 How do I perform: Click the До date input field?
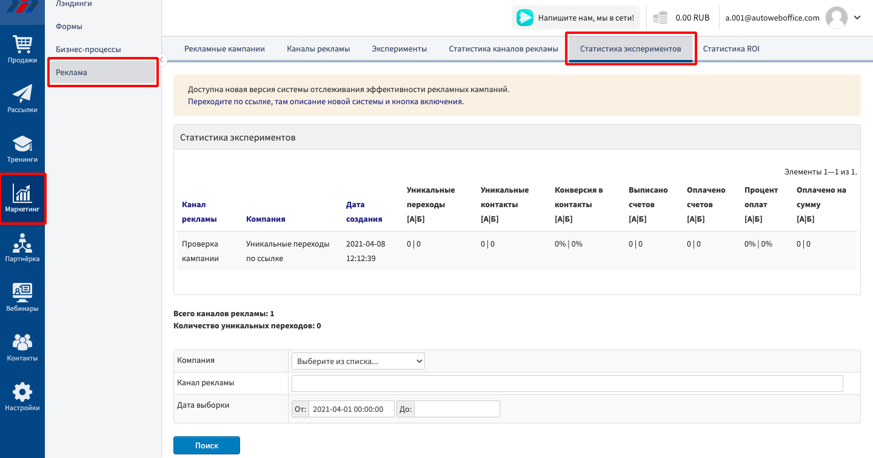pos(457,409)
